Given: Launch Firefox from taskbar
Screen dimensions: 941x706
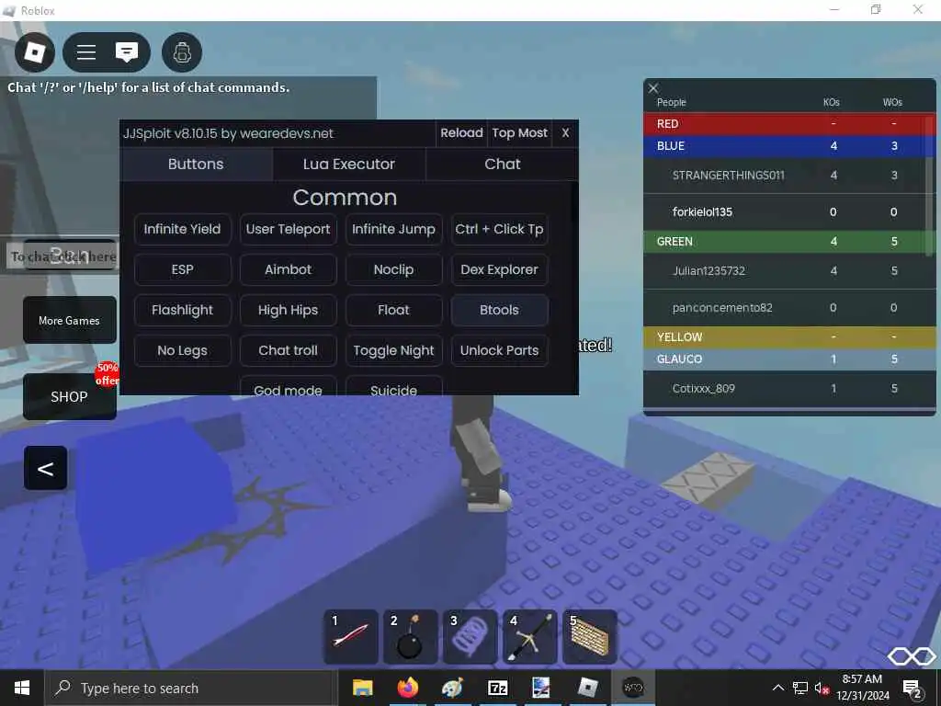Looking at the screenshot, I should pos(407,688).
